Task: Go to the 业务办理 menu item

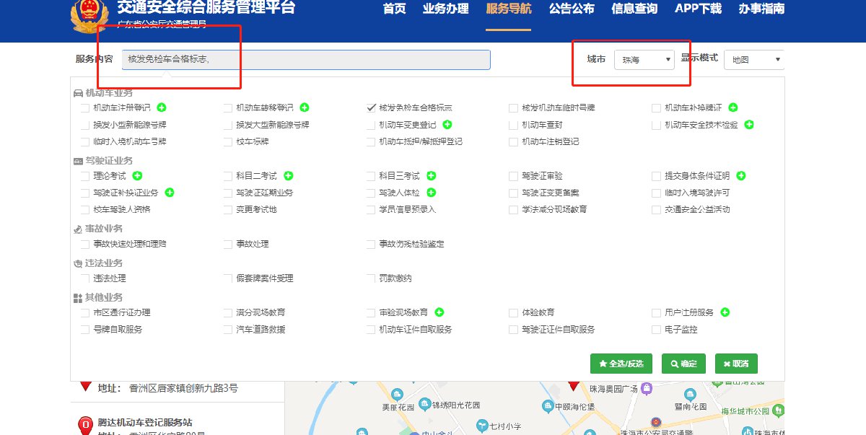Action: click(445, 9)
